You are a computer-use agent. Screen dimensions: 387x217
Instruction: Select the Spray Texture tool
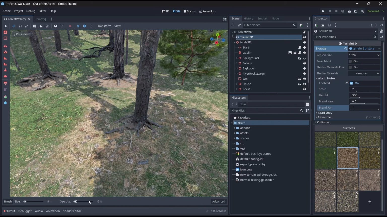(5, 89)
